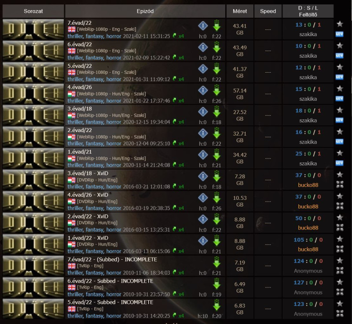Screen dimensions: 352x324
Task: Open szakika uploader link on 2.évad/22 row
Action: pyautogui.click(x=308, y=142)
